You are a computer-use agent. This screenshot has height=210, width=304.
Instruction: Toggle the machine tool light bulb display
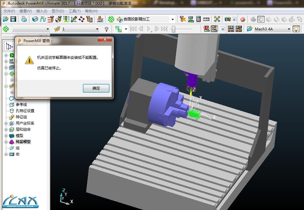(296, 29)
